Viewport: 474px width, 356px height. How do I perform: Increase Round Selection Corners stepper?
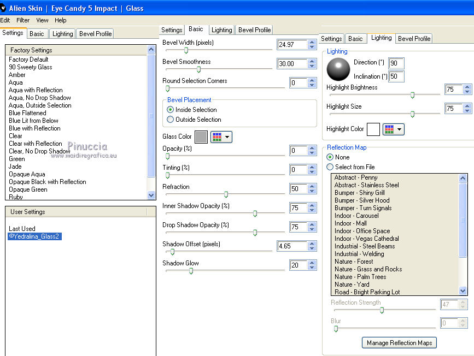pos(312,80)
